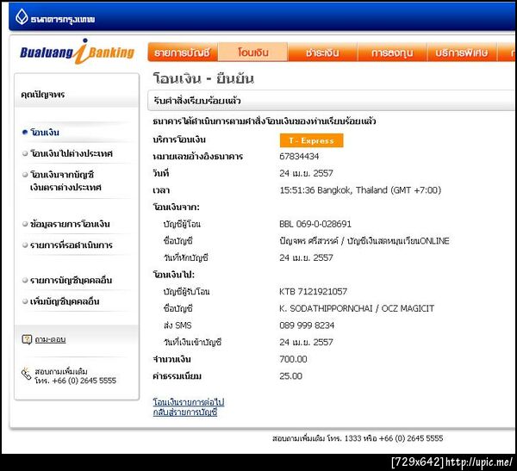Click the telephone contact icon
517x471 pixels.
point(26,374)
